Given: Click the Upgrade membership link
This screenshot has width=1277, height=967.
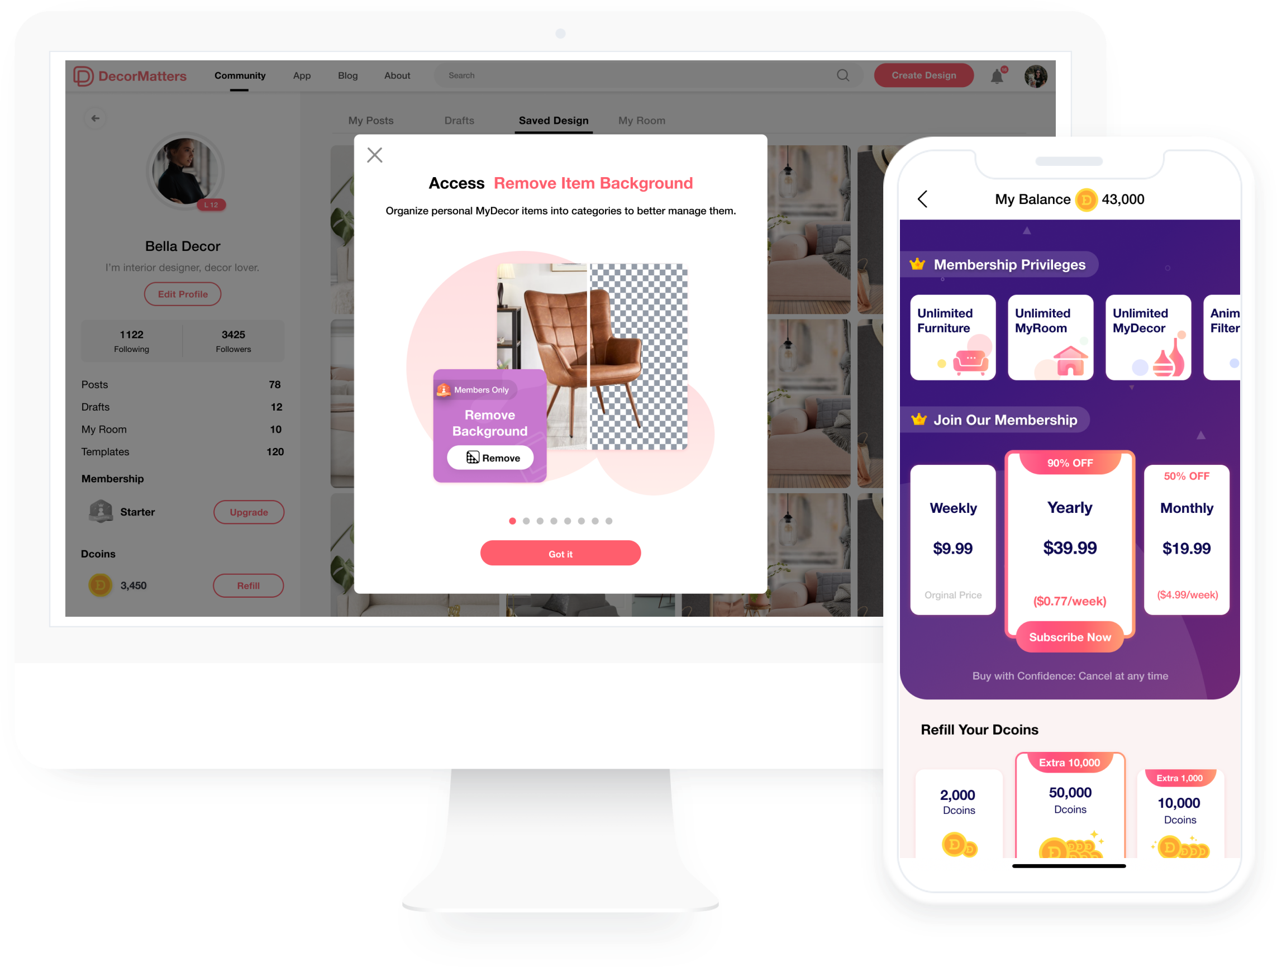Looking at the screenshot, I should pyautogui.click(x=249, y=511).
